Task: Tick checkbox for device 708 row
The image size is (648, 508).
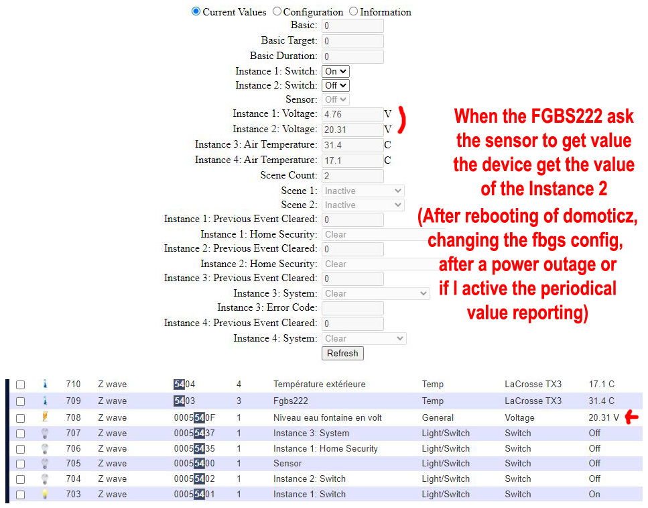Action: (20, 418)
